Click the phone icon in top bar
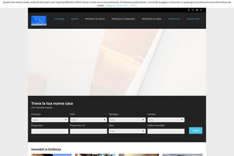This screenshot has height=156, width=234. (201, 10)
